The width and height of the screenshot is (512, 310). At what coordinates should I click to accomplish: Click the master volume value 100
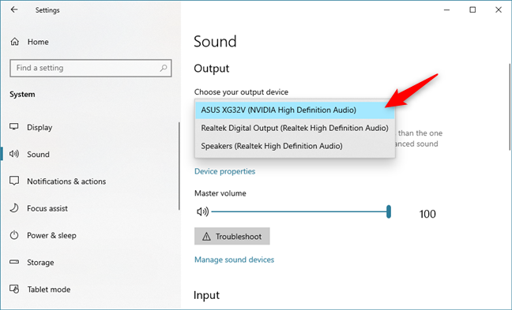click(x=427, y=215)
